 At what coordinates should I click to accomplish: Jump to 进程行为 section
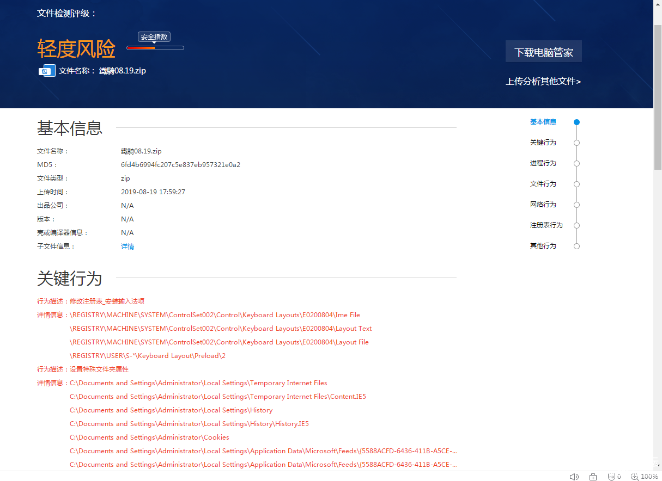543,163
